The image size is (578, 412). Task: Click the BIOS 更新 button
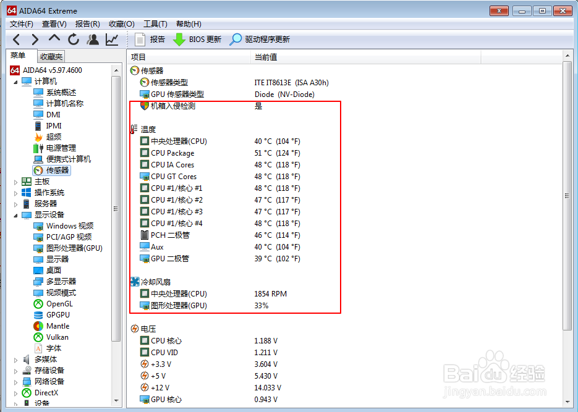coord(197,39)
